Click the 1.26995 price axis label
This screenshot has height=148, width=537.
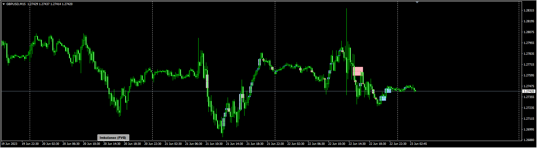click(x=529, y=130)
